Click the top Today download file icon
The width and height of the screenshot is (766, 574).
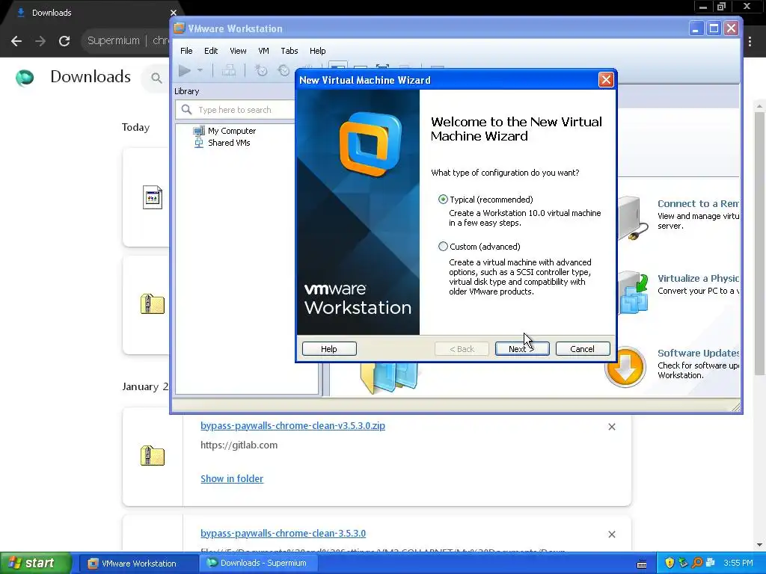(153, 197)
